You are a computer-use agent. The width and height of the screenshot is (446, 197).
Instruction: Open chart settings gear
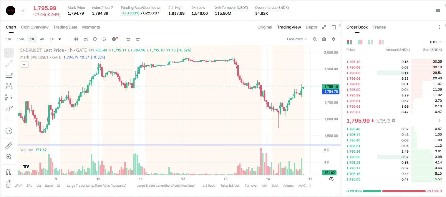click(x=334, y=39)
